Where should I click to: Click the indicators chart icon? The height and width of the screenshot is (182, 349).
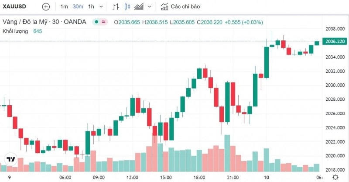pyautogui.click(x=164, y=7)
